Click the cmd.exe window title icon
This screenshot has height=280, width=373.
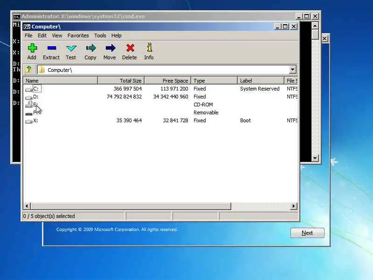click(x=16, y=17)
